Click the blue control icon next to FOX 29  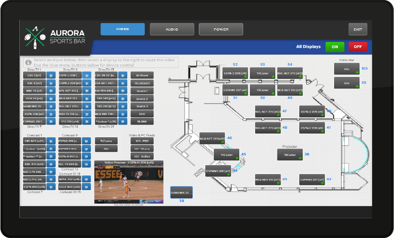[51, 98]
